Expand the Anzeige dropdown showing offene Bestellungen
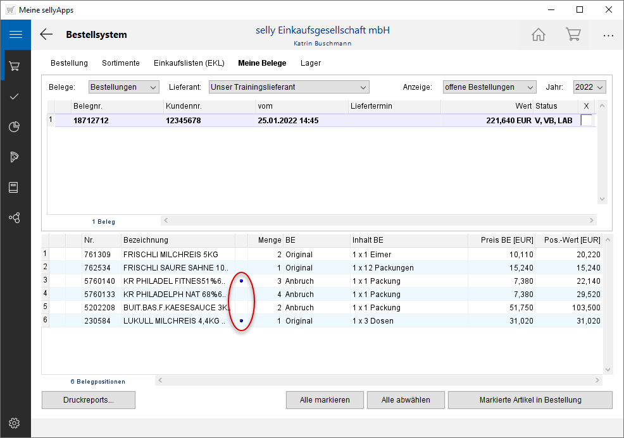The height and width of the screenshot is (438, 624). point(489,87)
